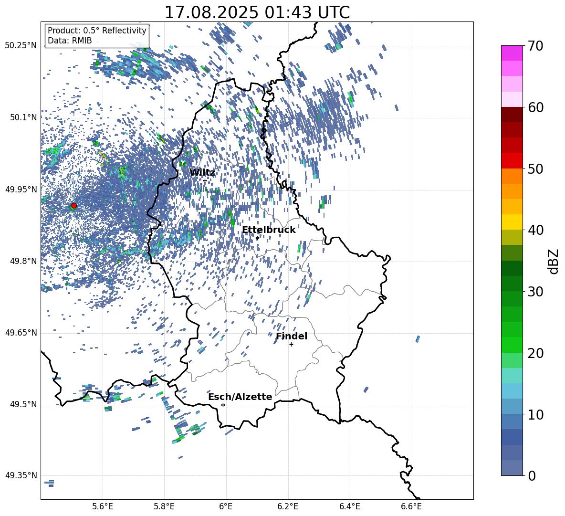Click the 5.8°E longitude tick label
Screen dimensions: 565x516
coord(164,506)
